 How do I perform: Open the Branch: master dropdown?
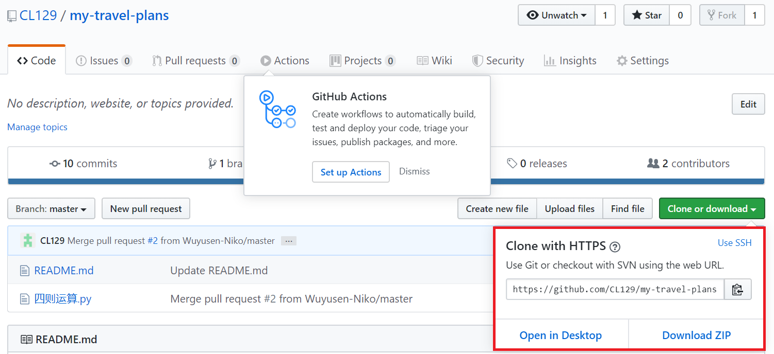tap(51, 208)
